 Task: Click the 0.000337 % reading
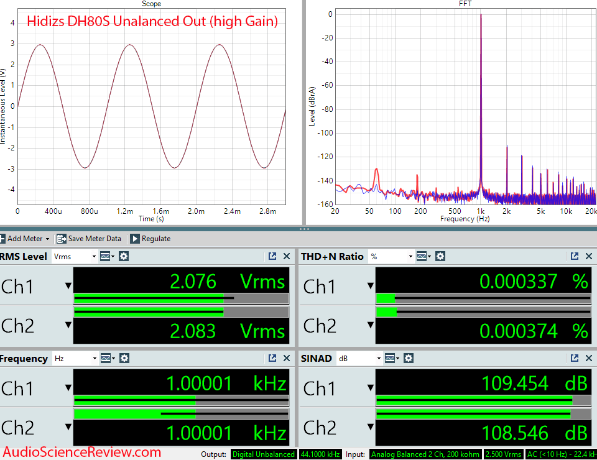point(534,282)
